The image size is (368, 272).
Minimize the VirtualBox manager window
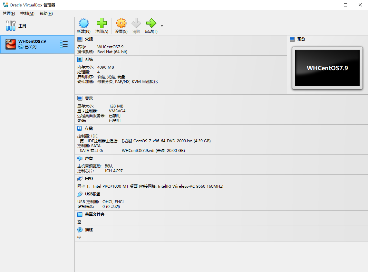(331, 5)
